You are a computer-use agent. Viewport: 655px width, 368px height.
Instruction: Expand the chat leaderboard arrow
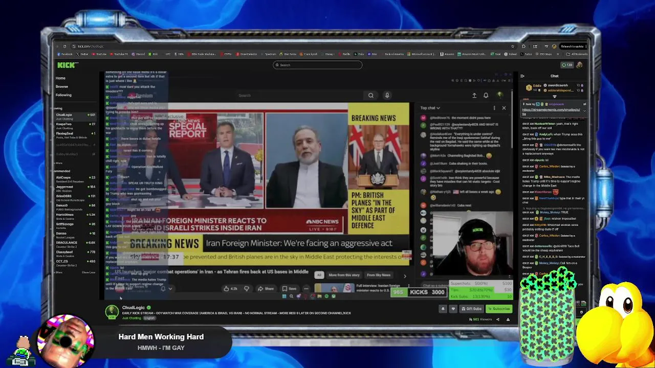click(x=554, y=97)
